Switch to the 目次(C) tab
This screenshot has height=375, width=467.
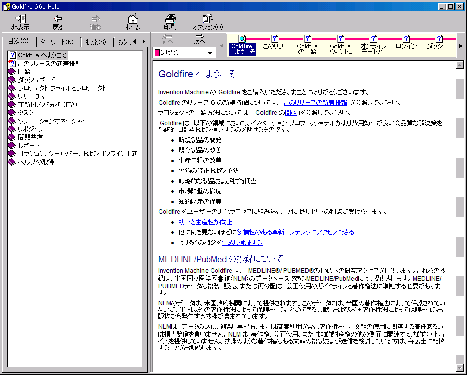point(18,42)
